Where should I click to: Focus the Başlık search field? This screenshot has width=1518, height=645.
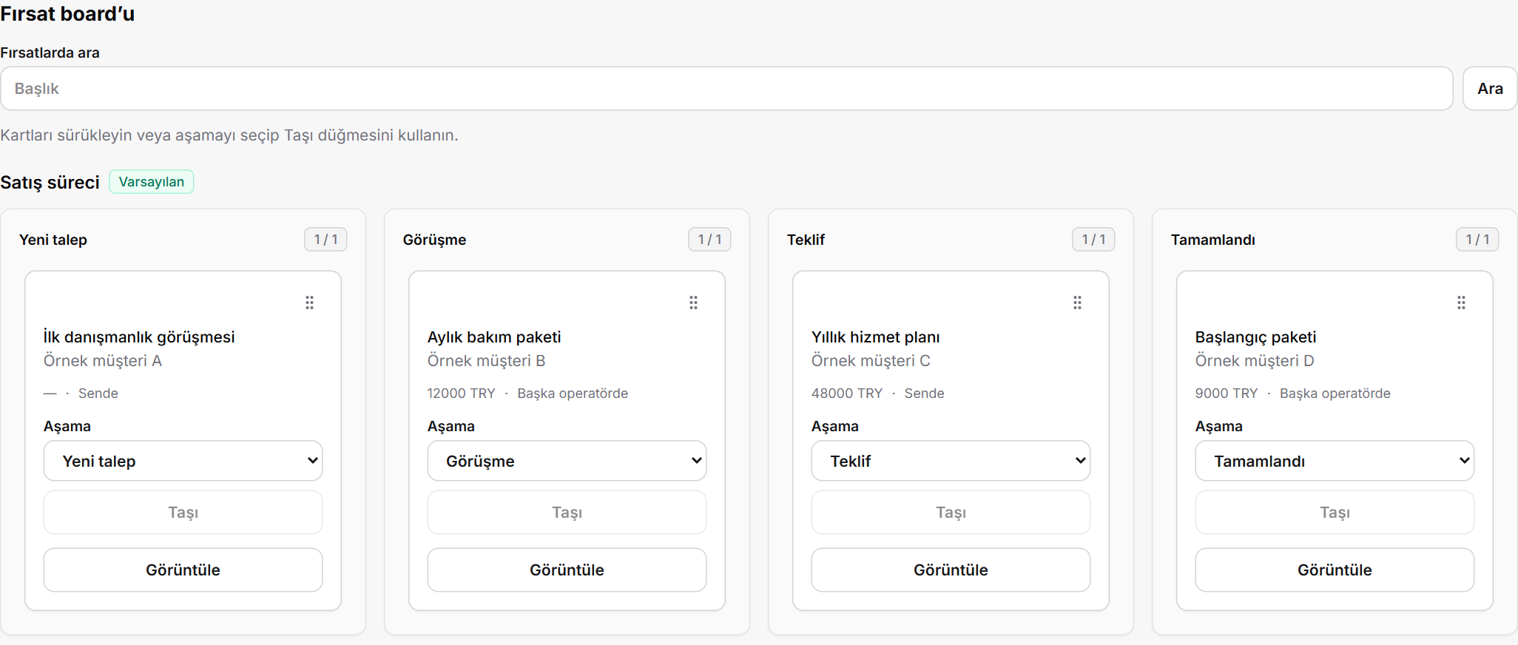726,89
